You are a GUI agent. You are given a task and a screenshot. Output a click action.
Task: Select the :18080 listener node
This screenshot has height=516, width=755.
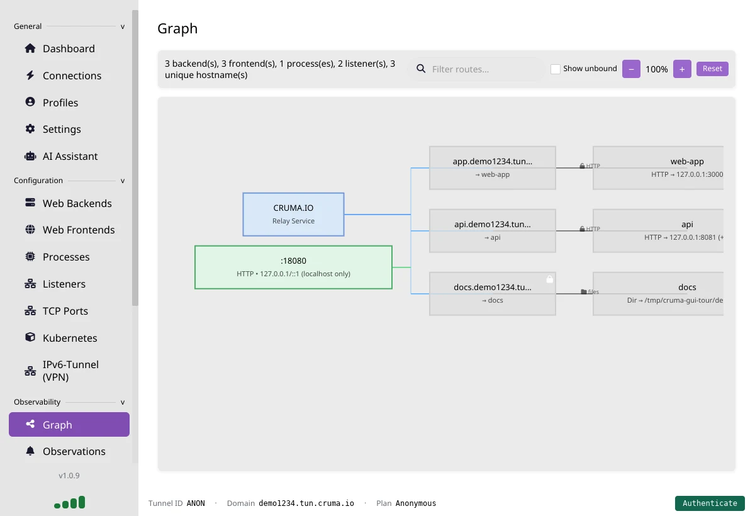pyautogui.click(x=293, y=267)
